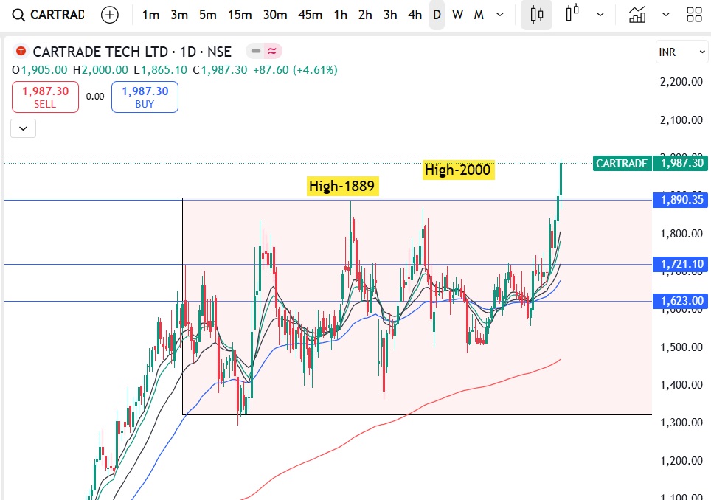Toggle the dash control beside the symbol title
Viewport: 711px width, 500px height.
[x=254, y=52]
